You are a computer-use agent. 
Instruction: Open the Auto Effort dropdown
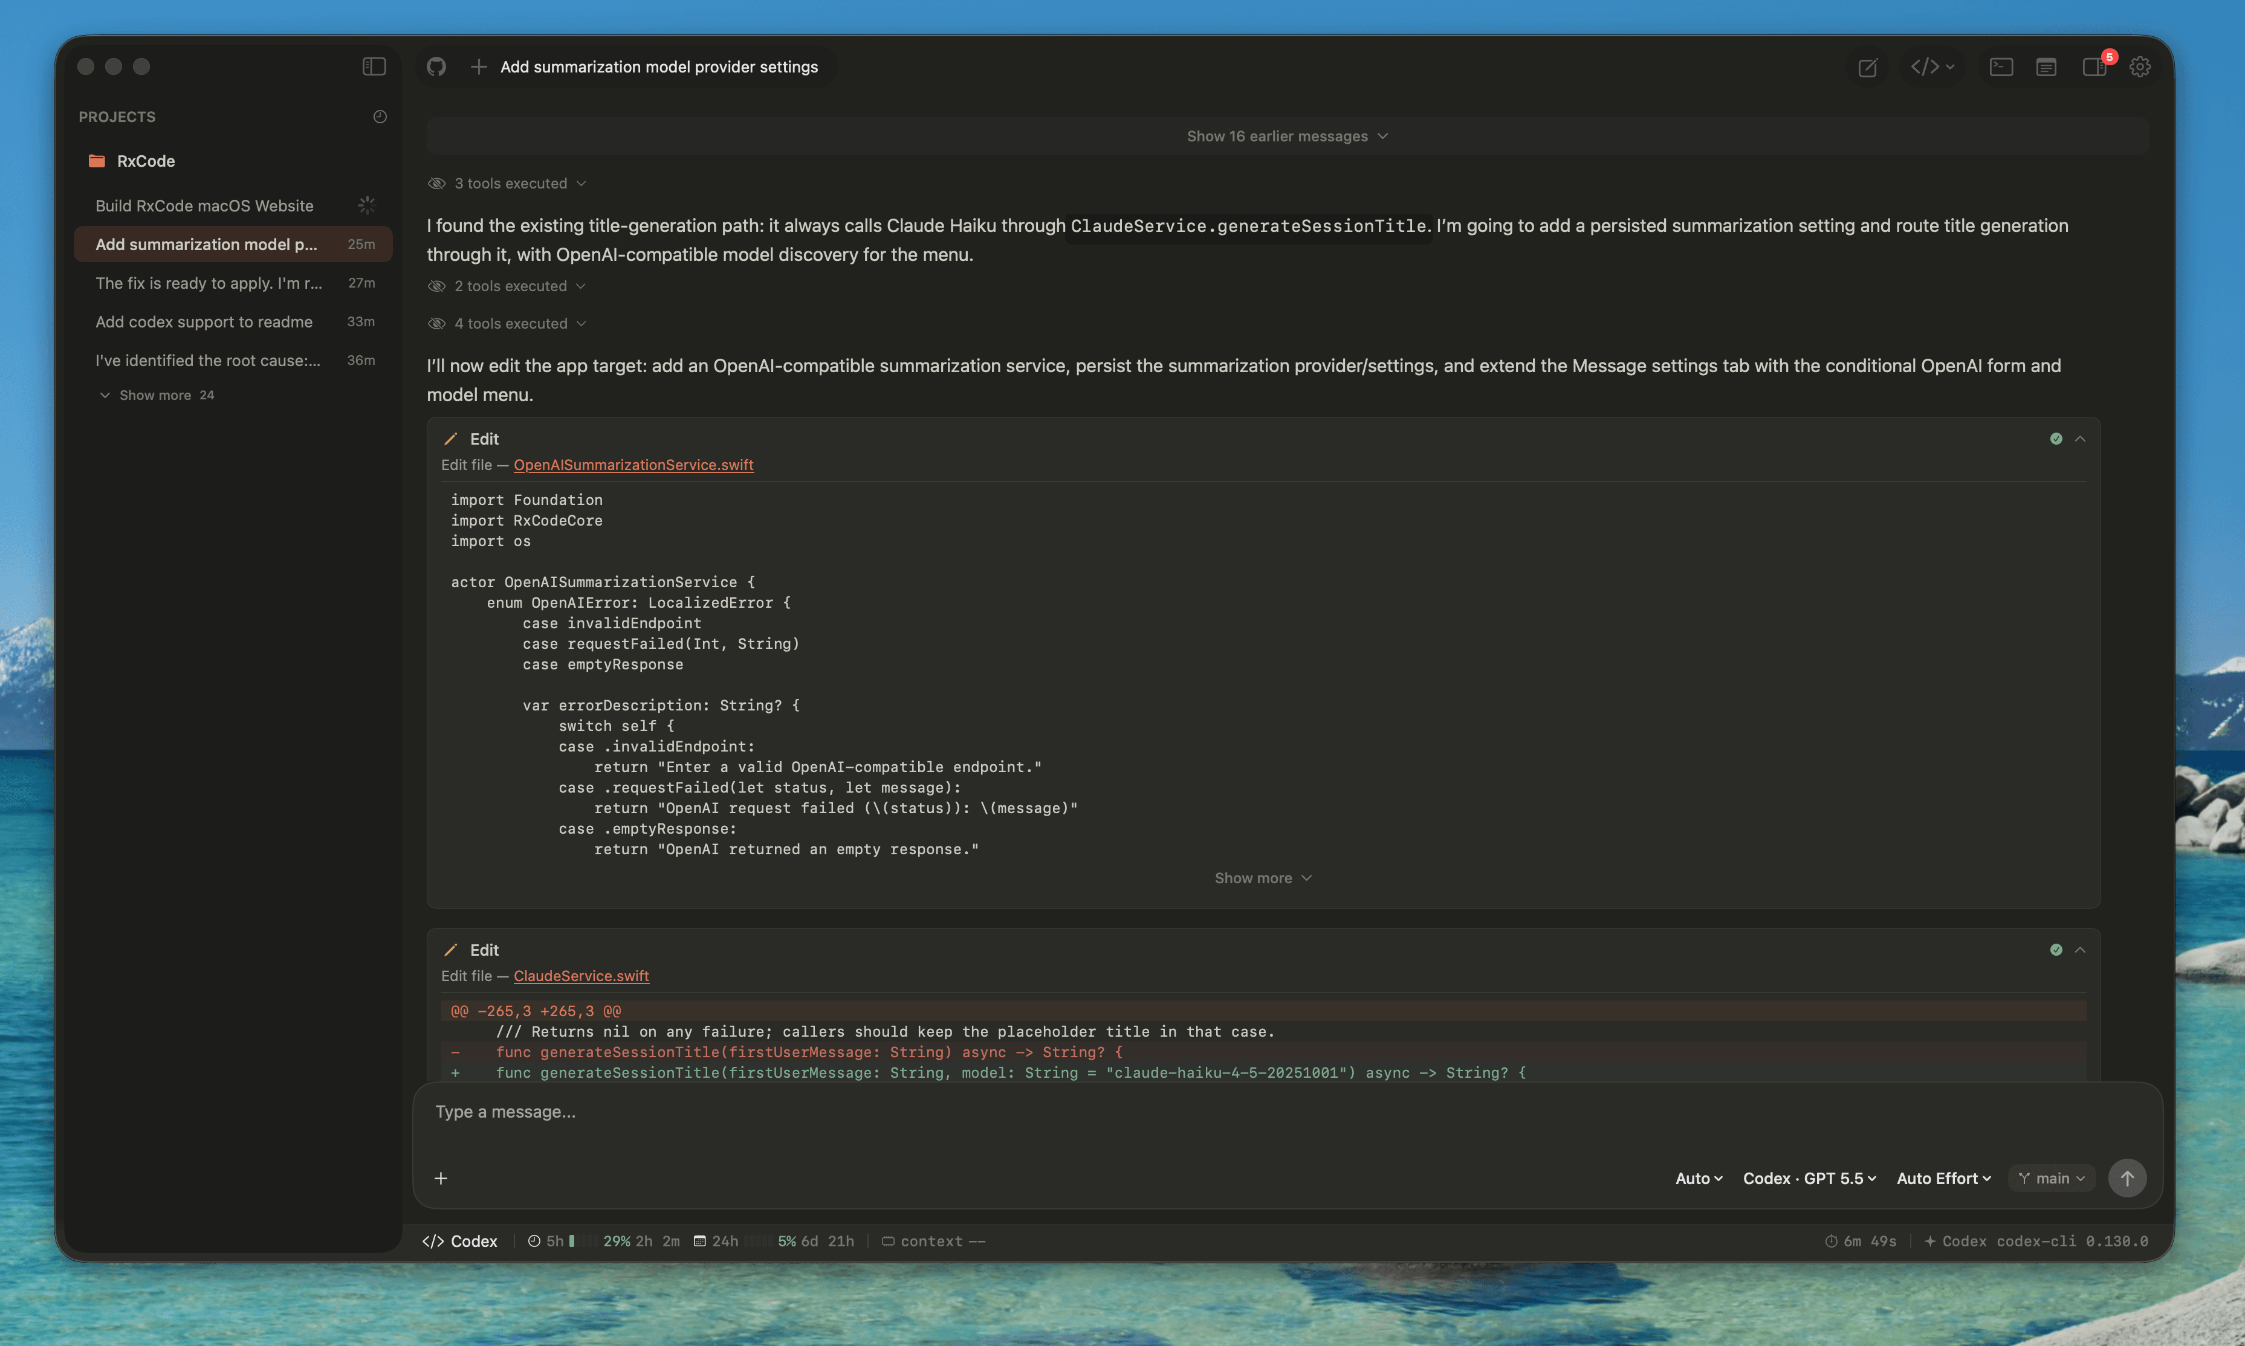tap(1944, 1178)
